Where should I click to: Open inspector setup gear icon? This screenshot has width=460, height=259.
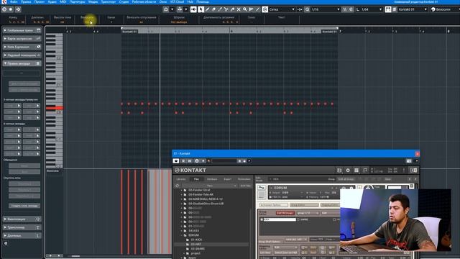click(6, 243)
